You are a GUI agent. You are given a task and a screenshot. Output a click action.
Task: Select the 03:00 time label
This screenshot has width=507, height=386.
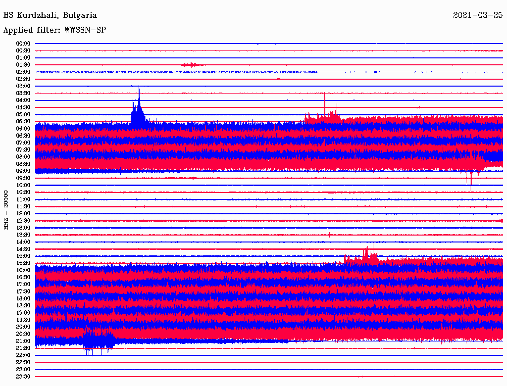click(23, 86)
